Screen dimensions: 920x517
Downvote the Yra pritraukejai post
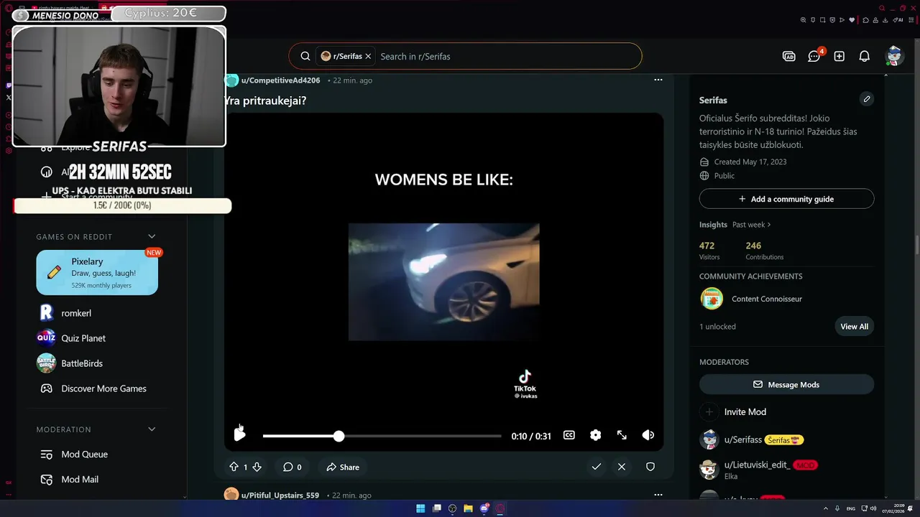point(257,467)
